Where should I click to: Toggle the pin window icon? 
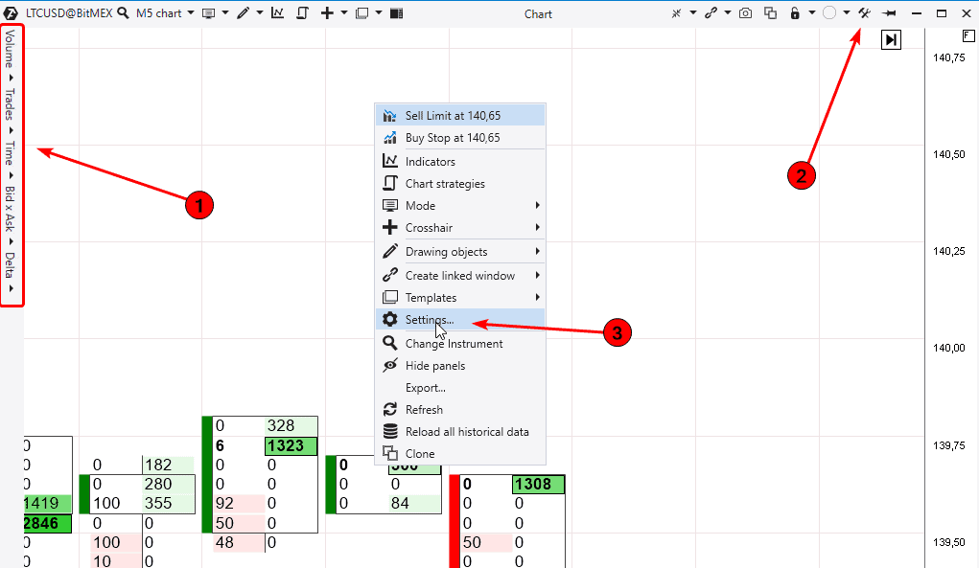(889, 13)
